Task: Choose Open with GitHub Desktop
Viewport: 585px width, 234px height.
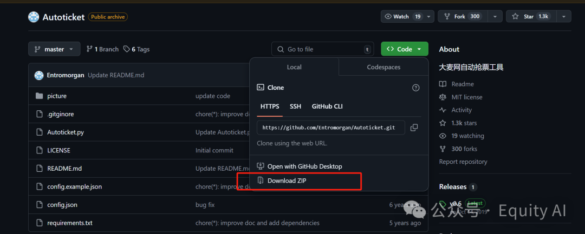Action: tap(304, 166)
